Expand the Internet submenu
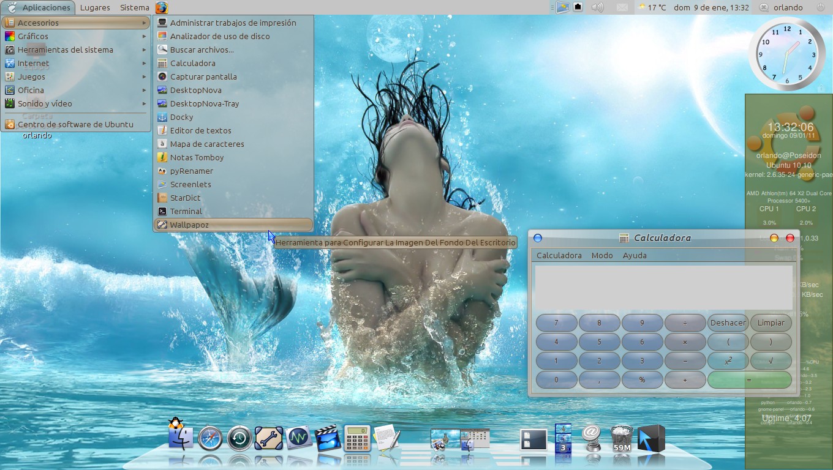The width and height of the screenshot is (833, 470). (76, 63)
